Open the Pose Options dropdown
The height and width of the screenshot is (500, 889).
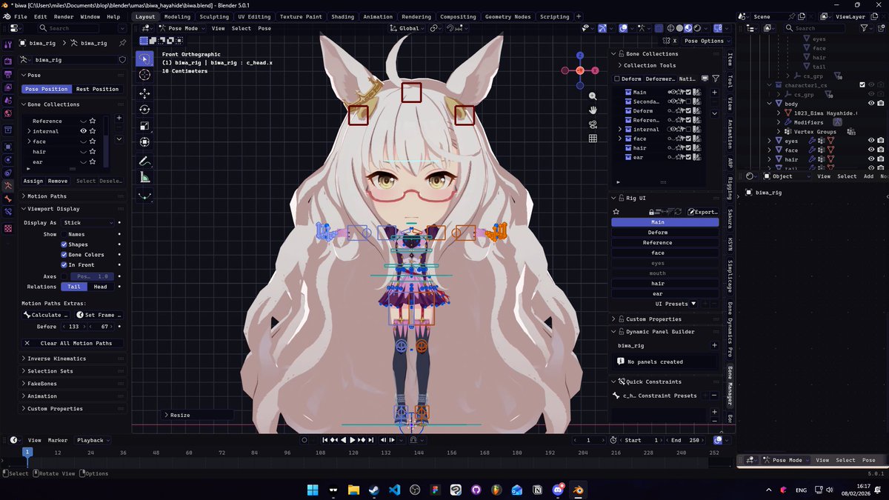pyautogui.click(x=707, y=41)
